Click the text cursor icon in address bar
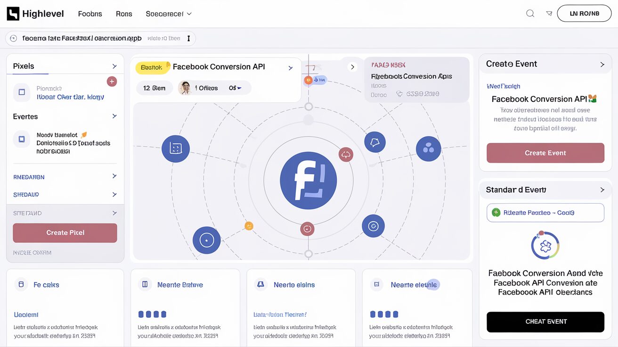The width and height of the screenshot is (618, 347). pos(188,38)
